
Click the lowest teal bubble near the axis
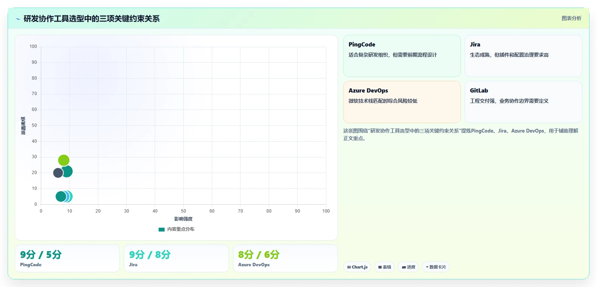point(61,196)
